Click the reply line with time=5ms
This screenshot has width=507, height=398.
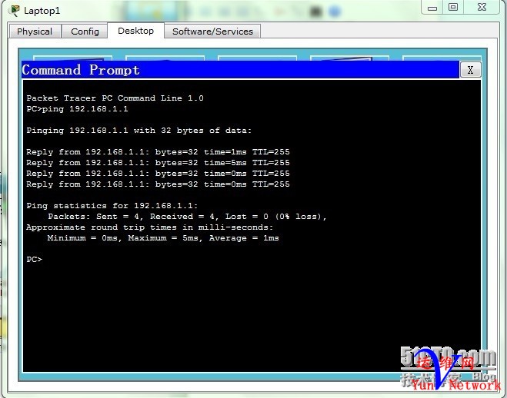(158, 163)
